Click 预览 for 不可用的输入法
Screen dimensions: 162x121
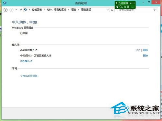tap(138, 50)
